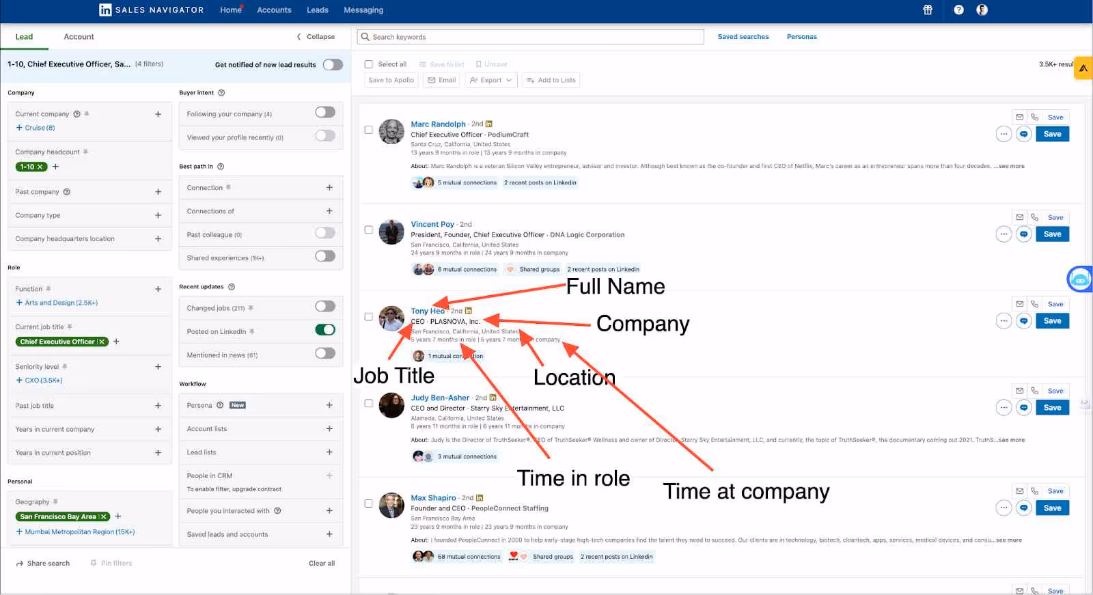Focus the Search keywords field
The width and height of the screenshot is (1093, 595).
(530, 37)
